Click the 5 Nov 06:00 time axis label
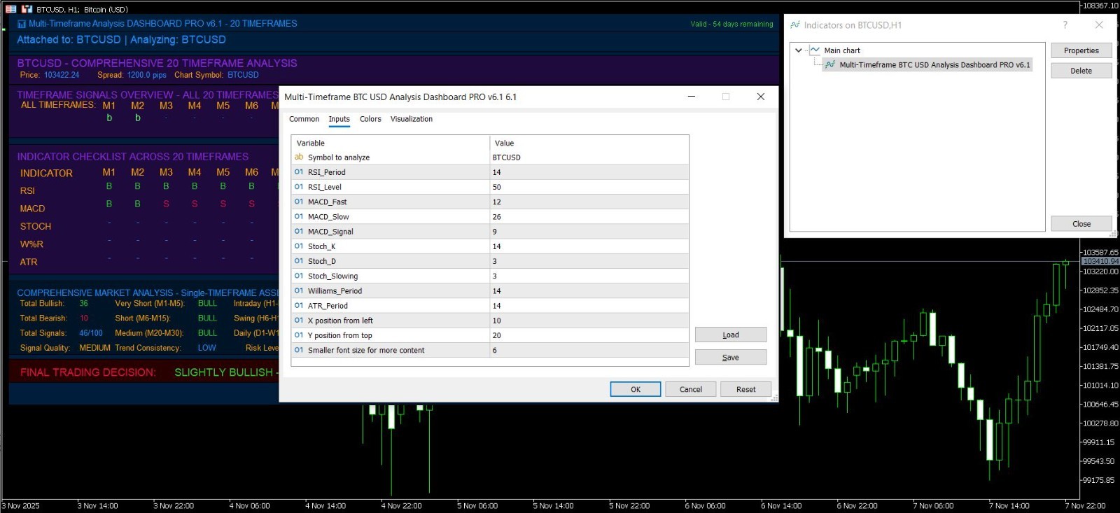Viewport: 1120px width, 513px height. point(477,505)
